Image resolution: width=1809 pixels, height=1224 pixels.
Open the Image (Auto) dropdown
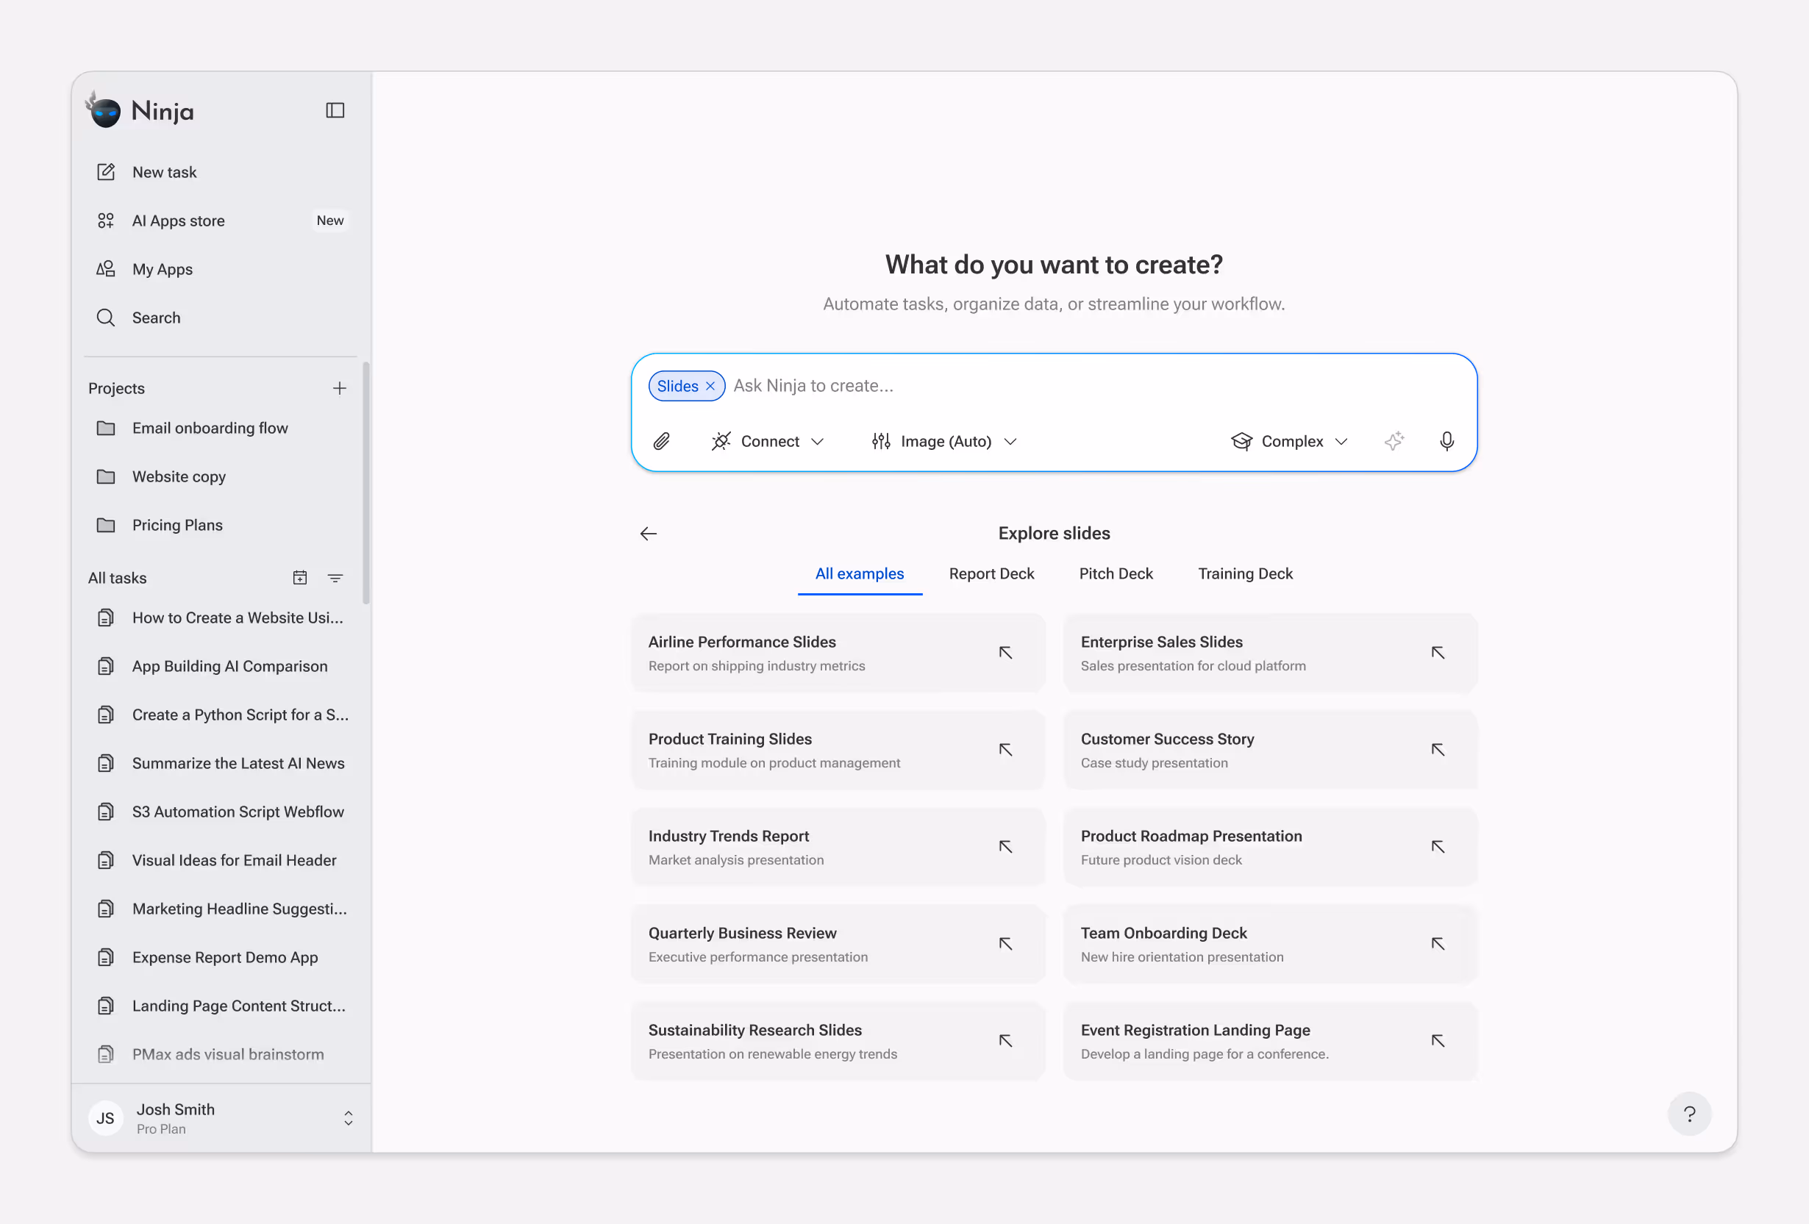(944, 441)
